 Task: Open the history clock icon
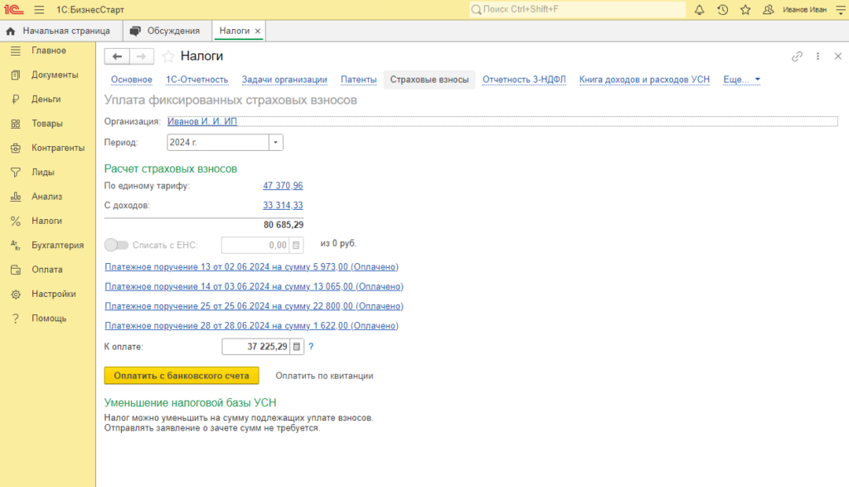(722, 10)
